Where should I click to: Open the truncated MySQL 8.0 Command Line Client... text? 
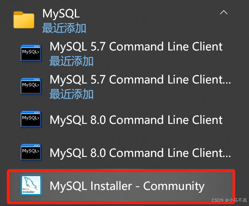click(x=140, y=153)
